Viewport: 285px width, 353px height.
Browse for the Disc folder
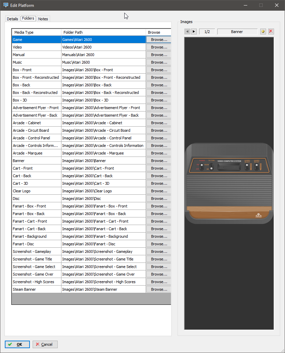click(158, 199)
